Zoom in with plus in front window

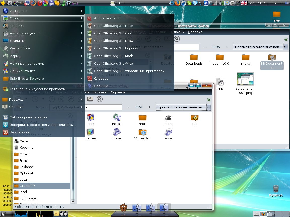pyautogui.click(x=149, y=107)
